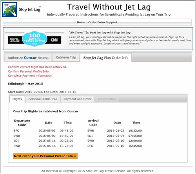Click Next enter your Personal Profile Info button
The width and height of the screenshot is (196, 174).
(x=45, y=156)
